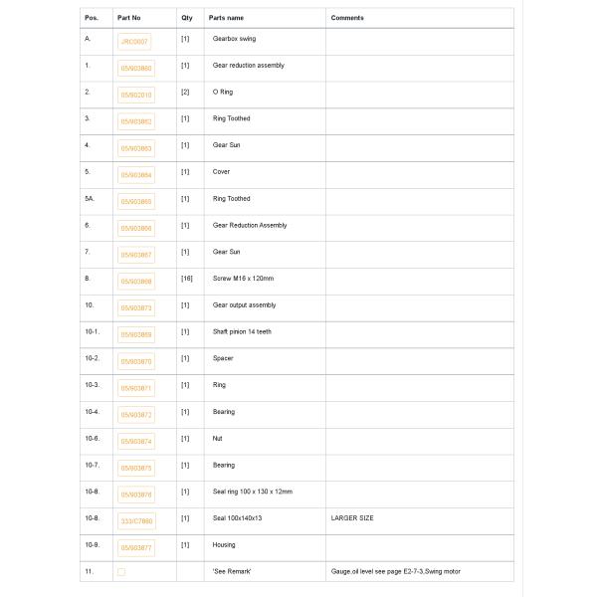Click the empty box in row 11
This screenshot has height=597, width=597.
pyautogui.click(x=121, y=572)
